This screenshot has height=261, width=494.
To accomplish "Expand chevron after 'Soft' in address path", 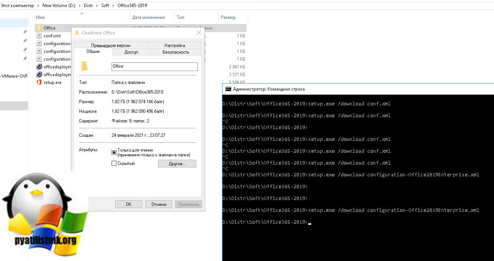I will [113, 6].
